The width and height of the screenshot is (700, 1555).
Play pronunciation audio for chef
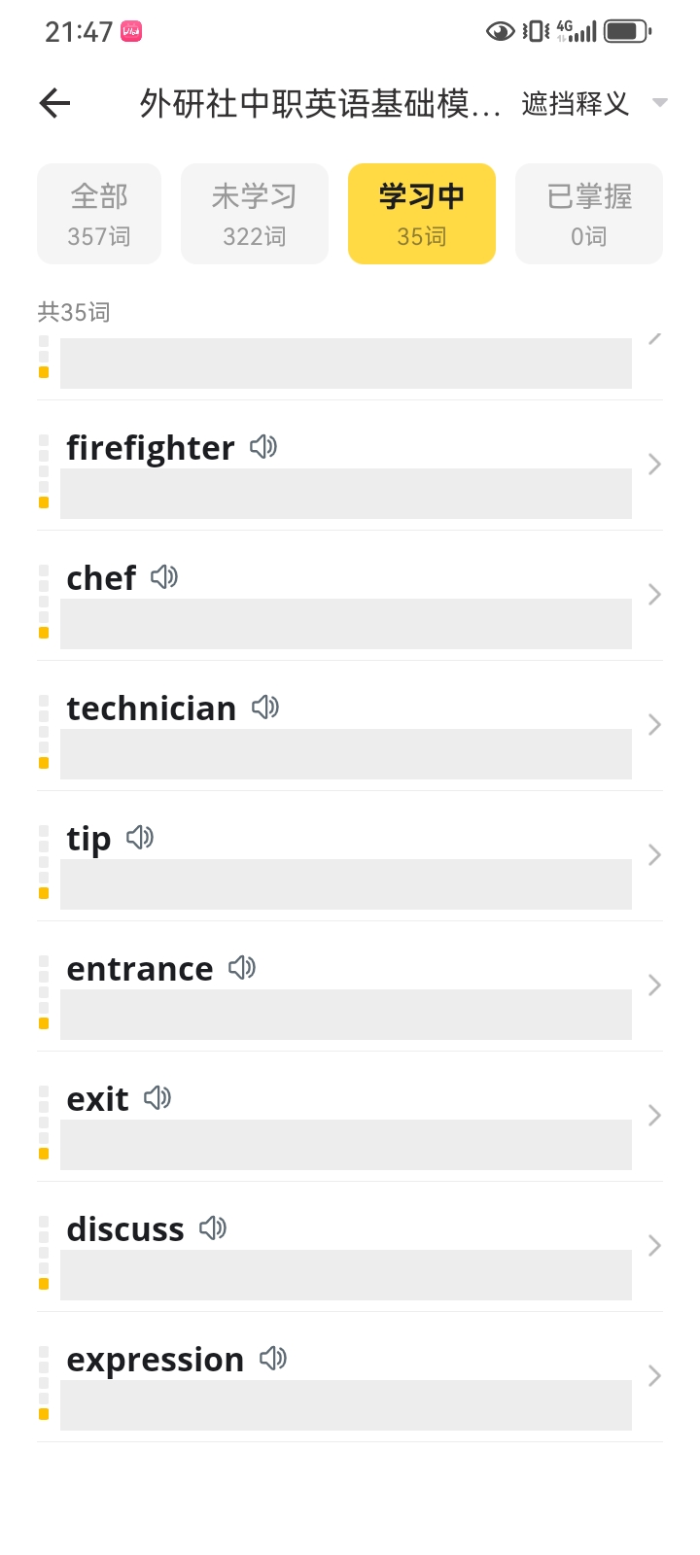click(164, 577)
